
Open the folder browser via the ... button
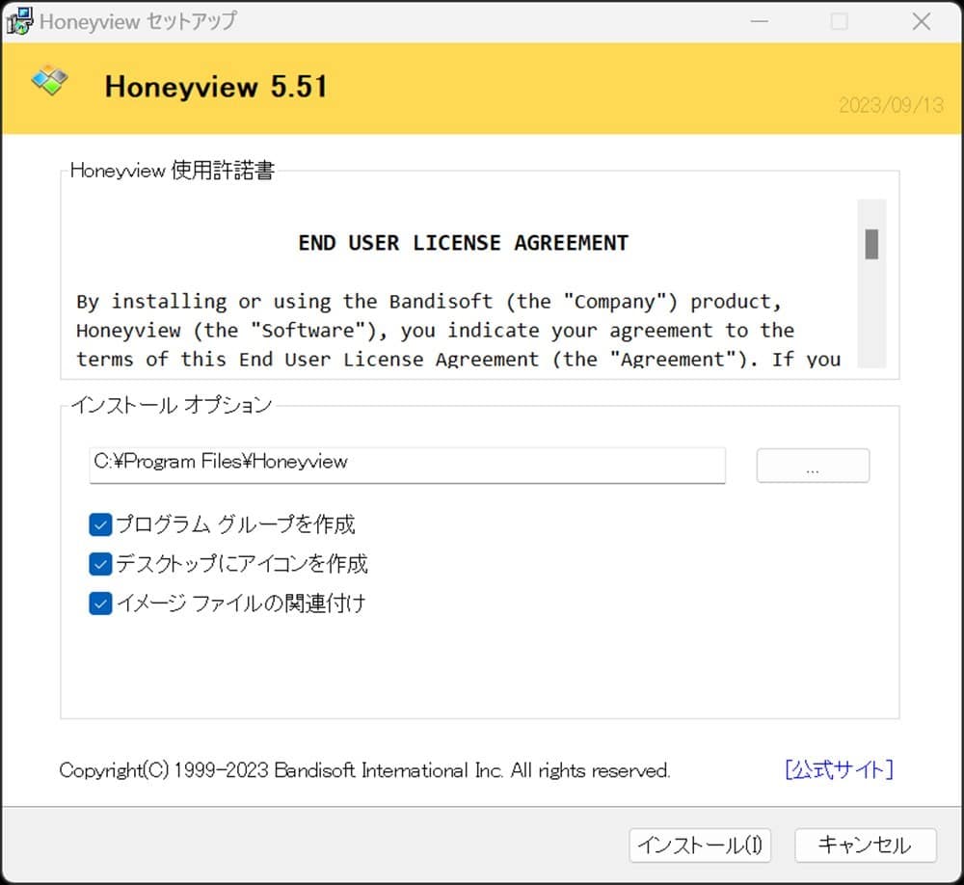pos(813,465)
